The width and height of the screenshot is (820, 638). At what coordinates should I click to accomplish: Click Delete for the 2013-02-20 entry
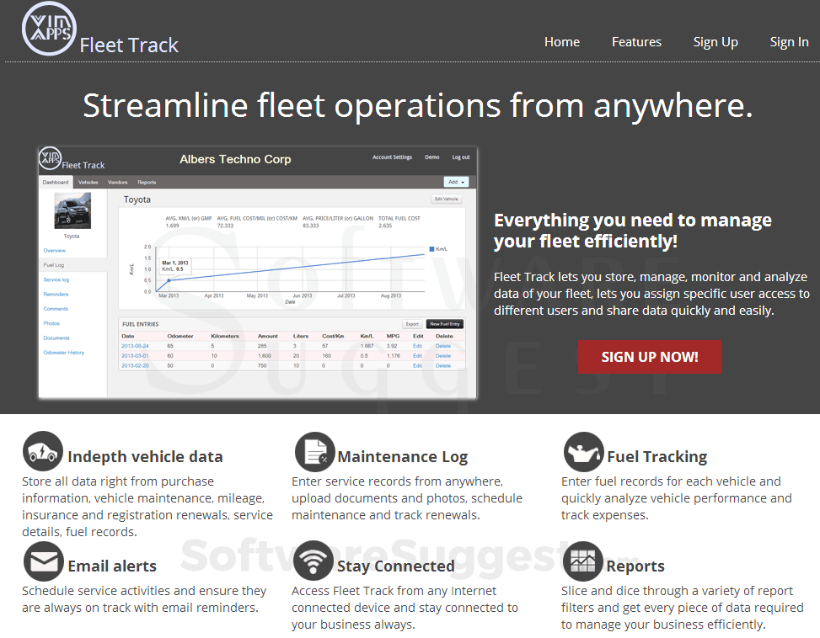(443, 366)
